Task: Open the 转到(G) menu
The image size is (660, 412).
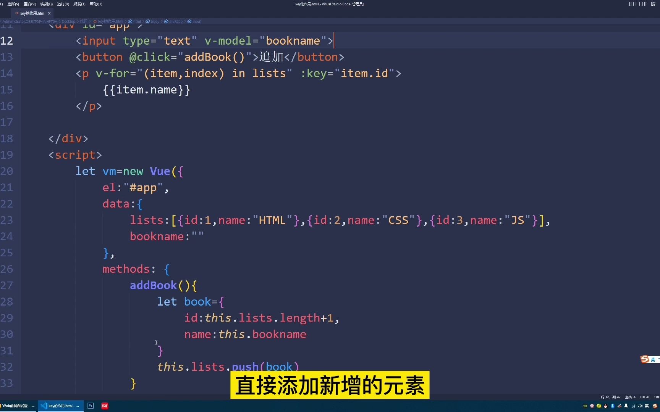Action: (46, 4)
